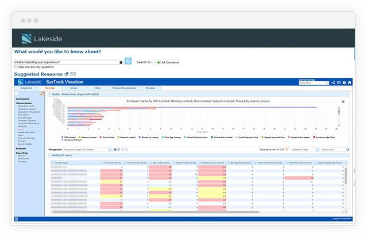Email the suggested resource via the envelope icon
The height and width of the screenshot is (237, 367).
click(73, 74)
